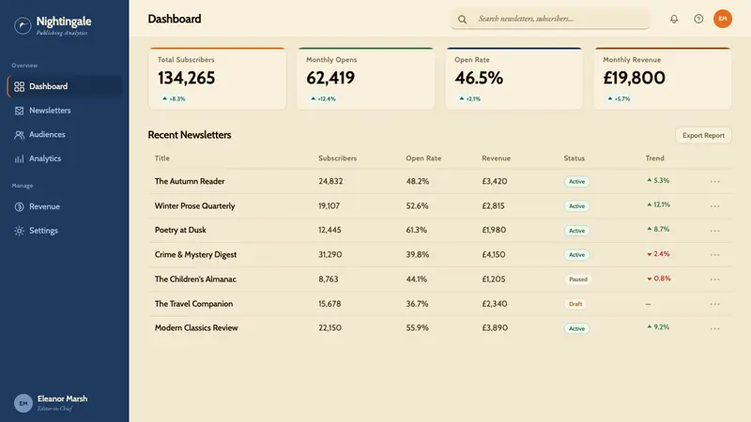Click Eleanor Marsh's name in the sidebar
751x422 pixels.
click(x=62, y=399)
